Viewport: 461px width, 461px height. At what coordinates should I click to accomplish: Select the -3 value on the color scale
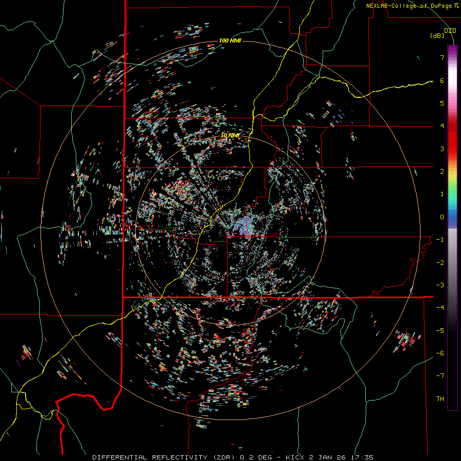(x=440, y=285)
